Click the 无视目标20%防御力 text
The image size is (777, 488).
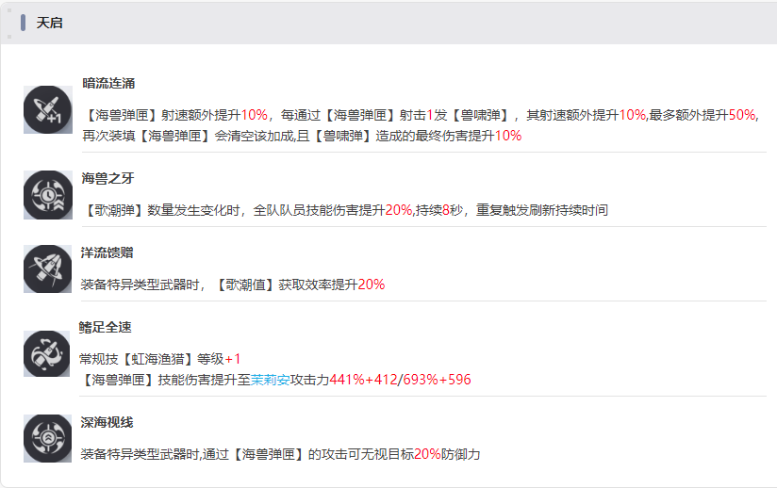tap(421, 454)
